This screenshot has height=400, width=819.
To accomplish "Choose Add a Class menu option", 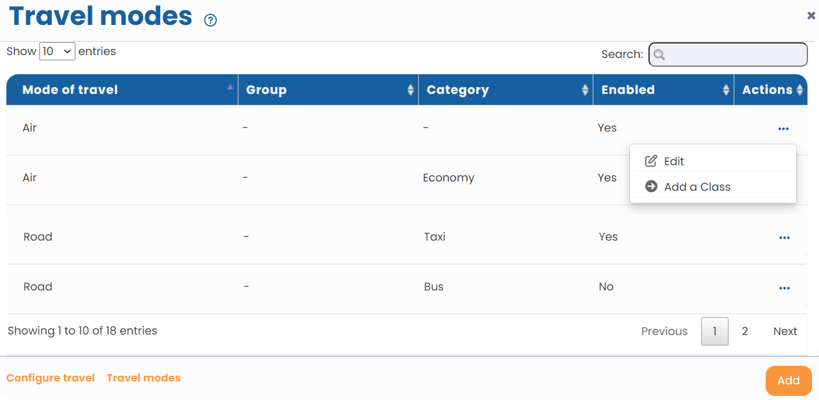I will pos(697,187).
